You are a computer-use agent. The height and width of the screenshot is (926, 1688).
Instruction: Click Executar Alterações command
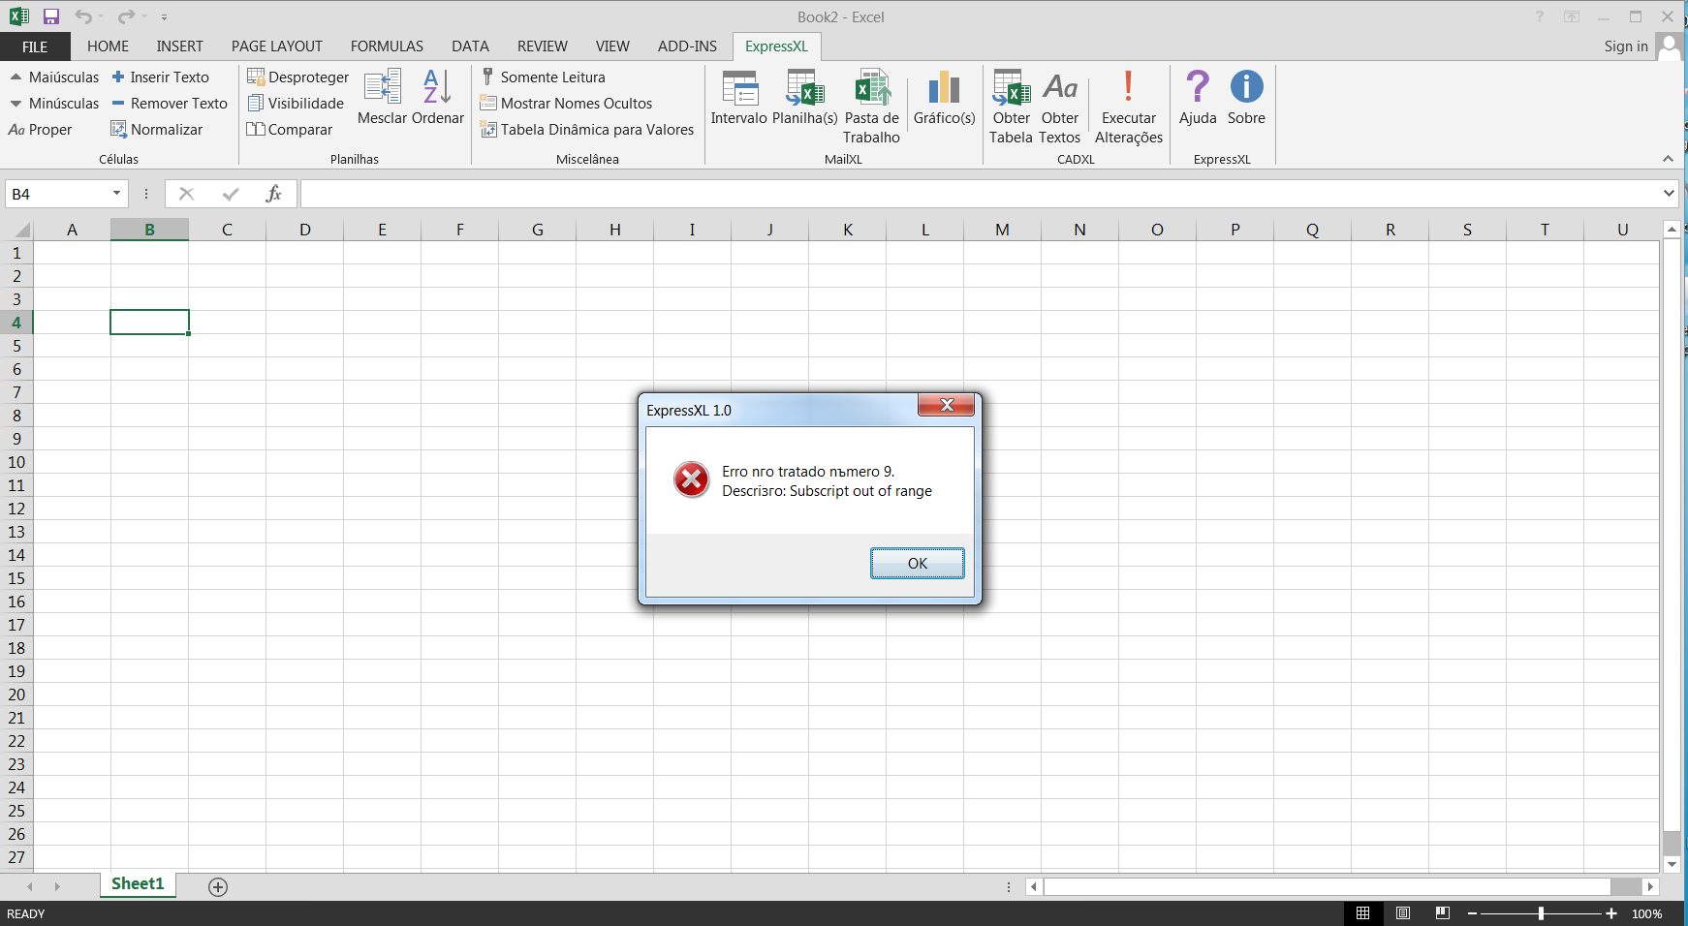[x=1129, y=107]
